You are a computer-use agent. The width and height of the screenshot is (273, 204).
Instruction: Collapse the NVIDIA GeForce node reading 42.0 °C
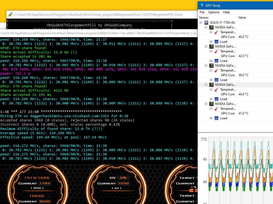point(206,46)
